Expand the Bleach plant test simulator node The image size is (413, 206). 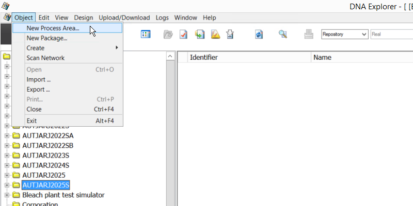[7, 195]
